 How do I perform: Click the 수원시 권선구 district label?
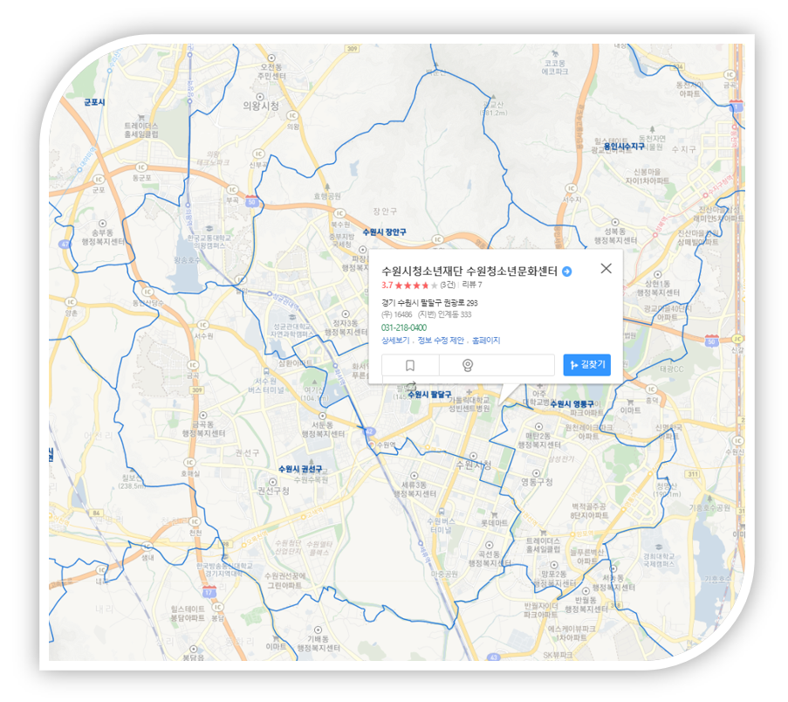[300, 469]
